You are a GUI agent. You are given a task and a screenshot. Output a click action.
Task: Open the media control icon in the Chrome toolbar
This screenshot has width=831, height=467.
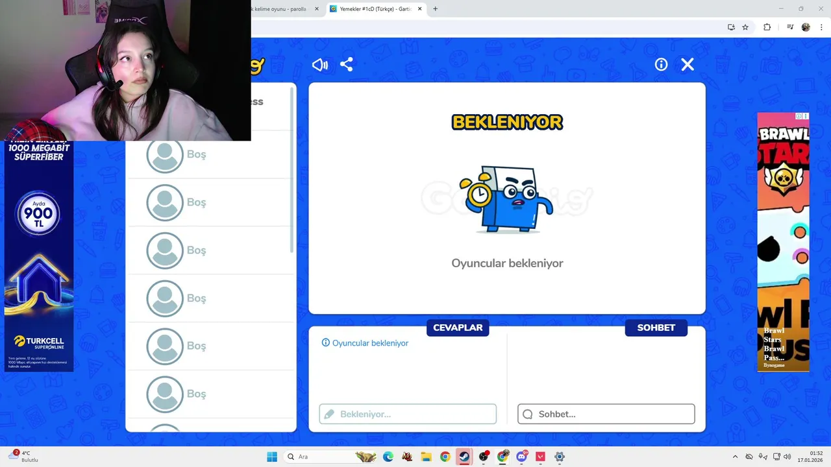click(x=790, y=27)
